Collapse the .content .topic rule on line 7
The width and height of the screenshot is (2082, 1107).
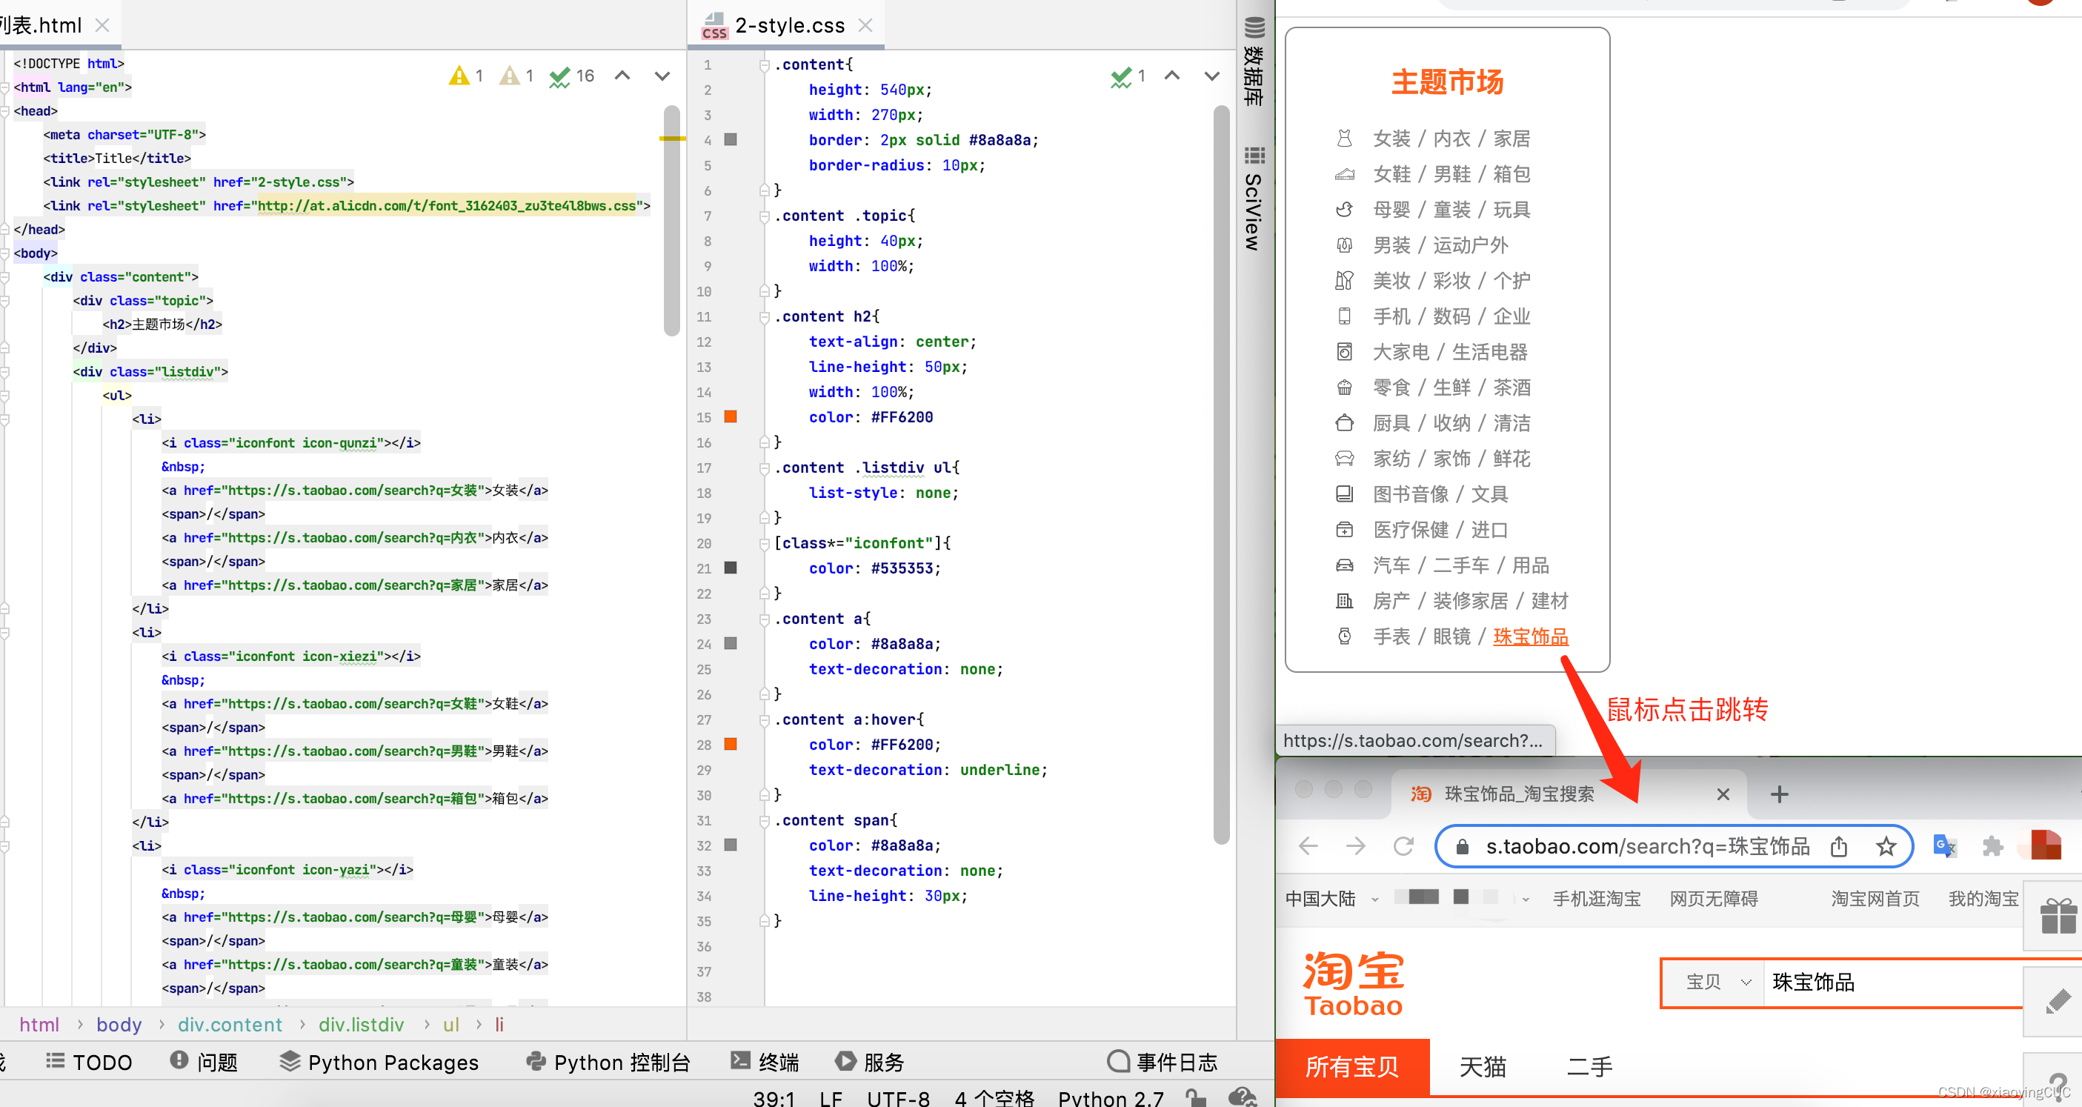click(765, 216)
